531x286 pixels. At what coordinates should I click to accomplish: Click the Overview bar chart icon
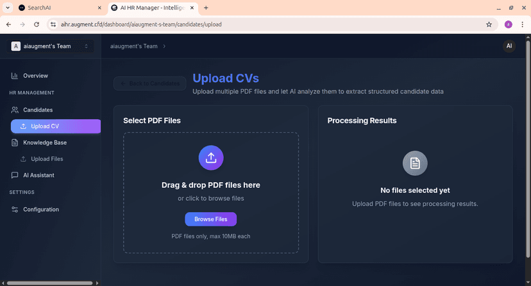(15, 76)
